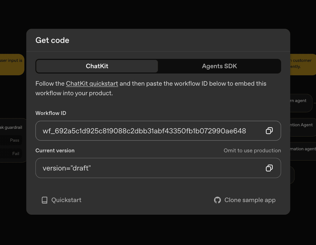316x245 pixels.
Task: Select the user input node on the left
Action: [x=10, y=61]
